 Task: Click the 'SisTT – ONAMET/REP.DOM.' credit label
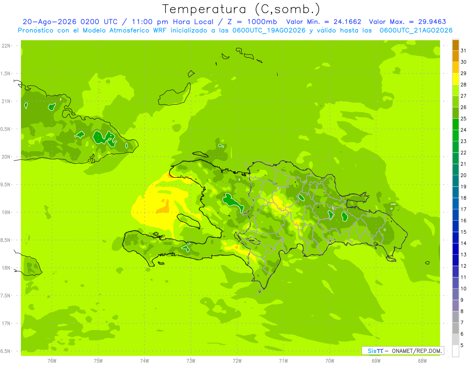[403, 351]
